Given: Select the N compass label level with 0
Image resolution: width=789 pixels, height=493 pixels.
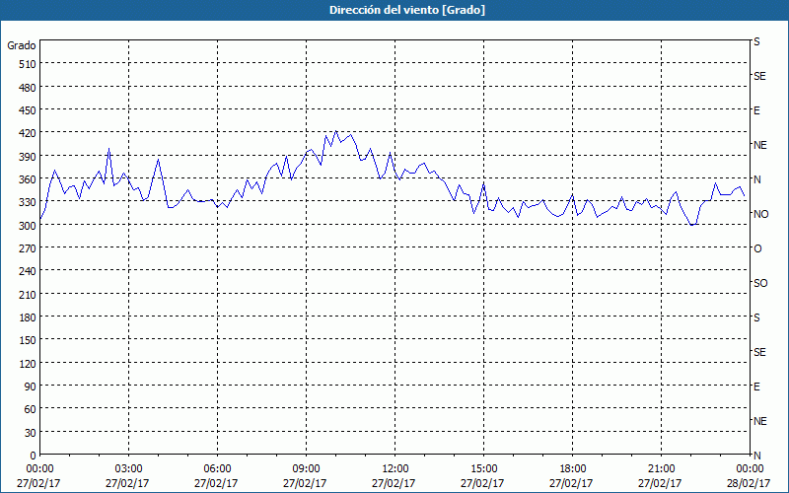Looking at the screenshot, I should pyautogui.click(x=756, y=456).
